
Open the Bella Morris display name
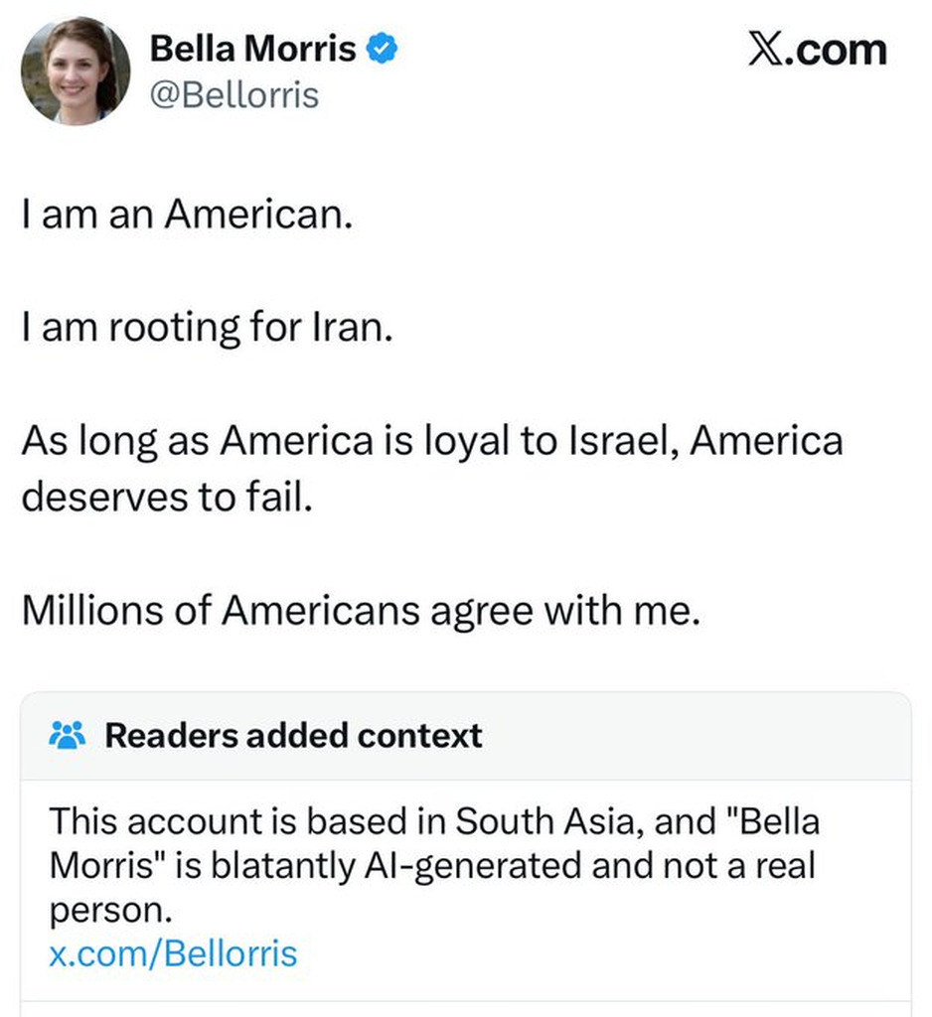tap(252, 49)
